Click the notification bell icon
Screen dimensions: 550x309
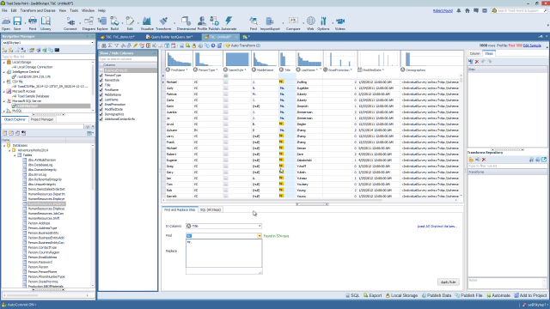click(x=458, y=11)
